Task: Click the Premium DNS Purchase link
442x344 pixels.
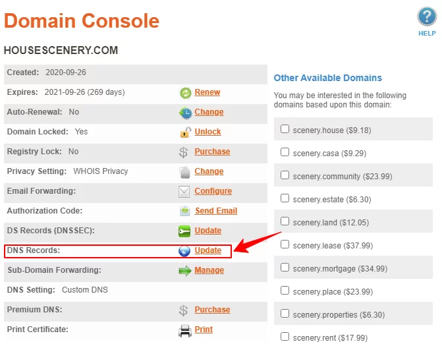Action: pos(212,310)
